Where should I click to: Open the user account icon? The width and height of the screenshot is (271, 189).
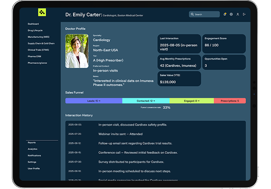[238, 15]
